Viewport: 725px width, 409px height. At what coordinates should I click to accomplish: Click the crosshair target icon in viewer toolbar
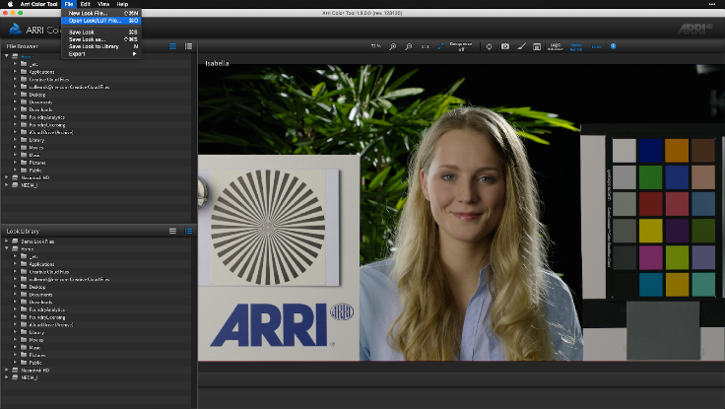coord(489,46)
